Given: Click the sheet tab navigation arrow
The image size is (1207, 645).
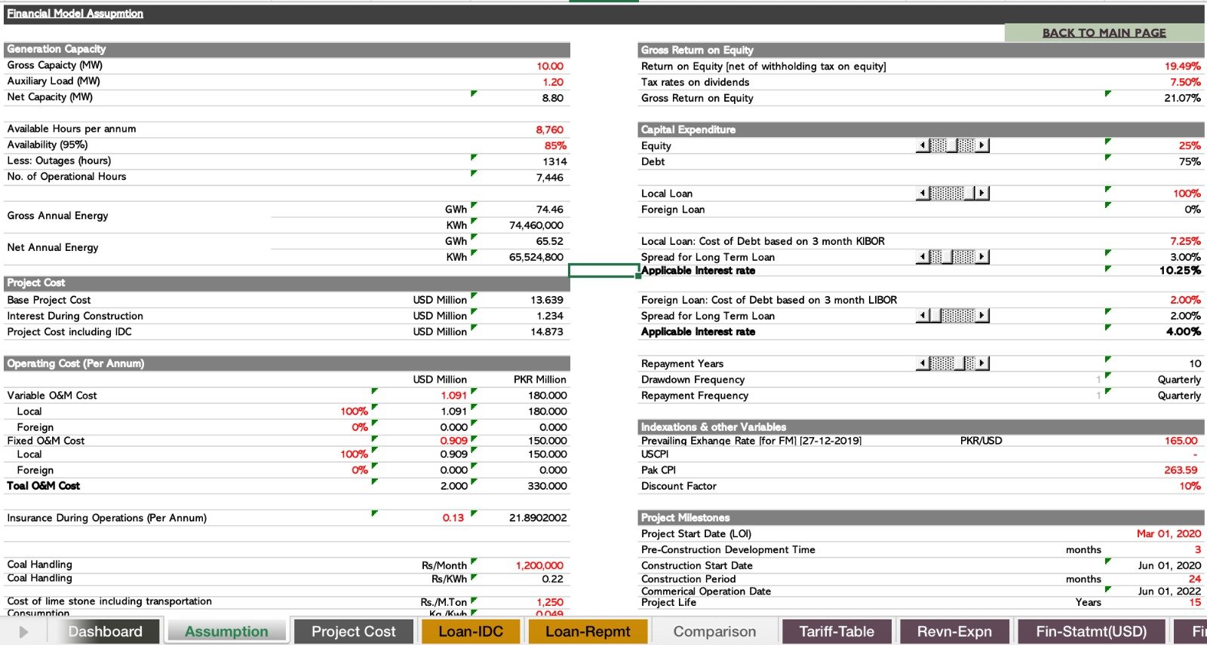Looking at the screenshot, I should point(23,631).
